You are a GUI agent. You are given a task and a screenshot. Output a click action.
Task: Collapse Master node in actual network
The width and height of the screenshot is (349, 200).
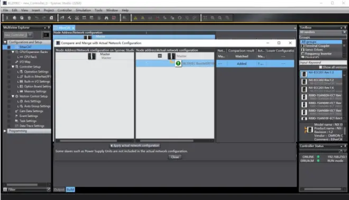click(160, 56)
